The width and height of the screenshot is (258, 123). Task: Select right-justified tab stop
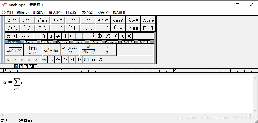tap(26, 66)
